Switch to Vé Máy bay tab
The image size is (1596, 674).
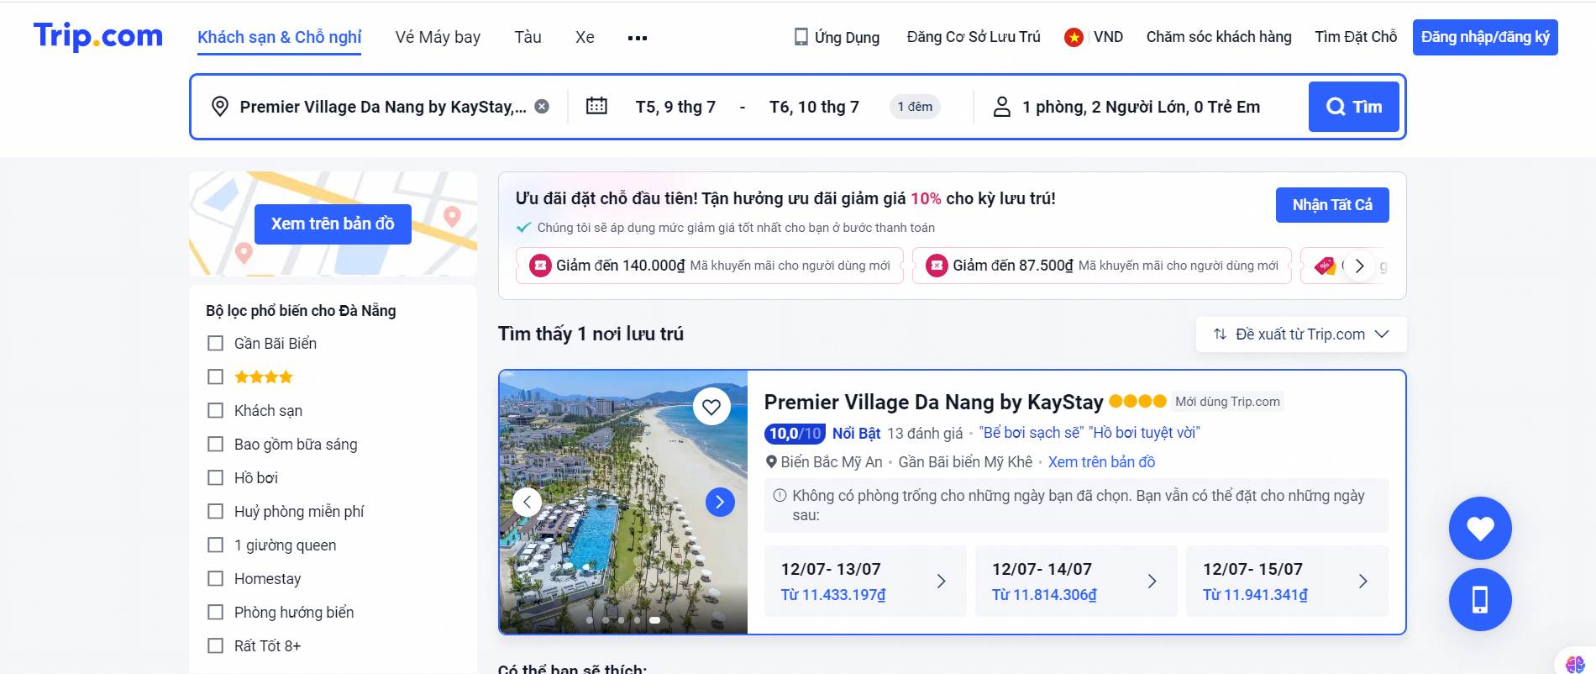438,37
